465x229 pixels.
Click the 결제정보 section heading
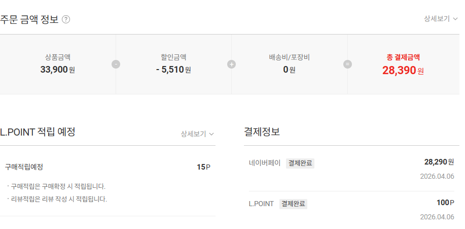(262, 132)
